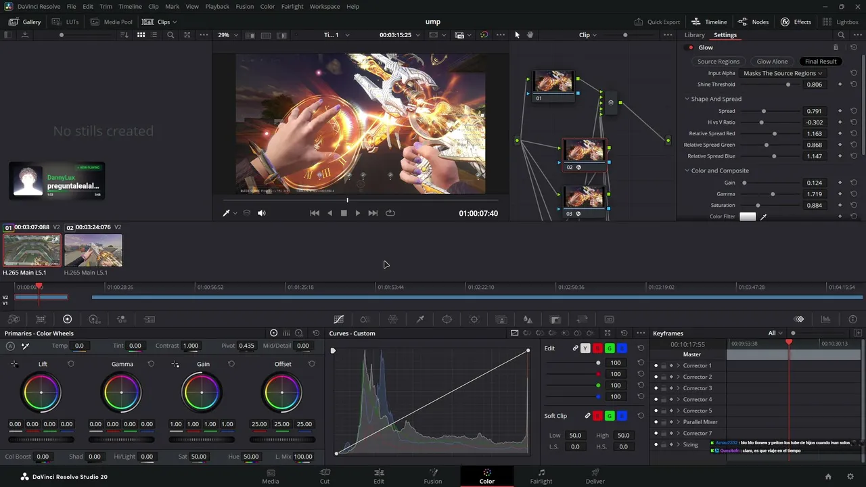The width and height of the screenshot is (866, 487).
Task: Expand Corrector 2 in Keyframes
Action: coord(678,377)
